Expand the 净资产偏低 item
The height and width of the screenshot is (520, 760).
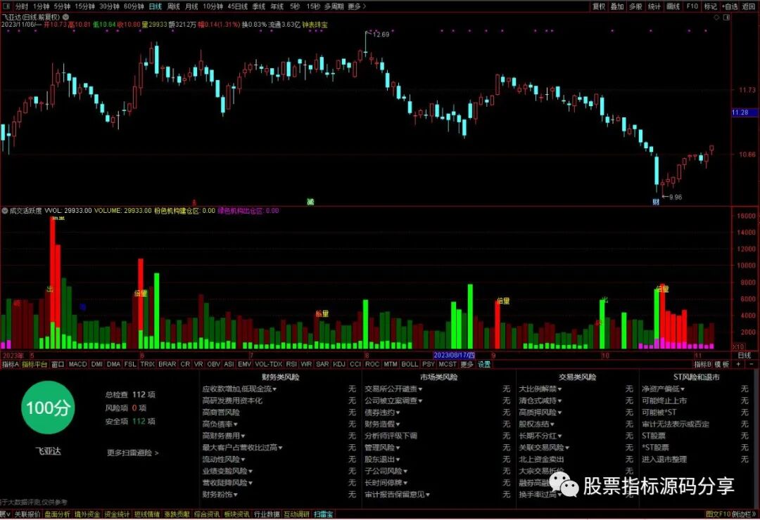pos(664,389)
